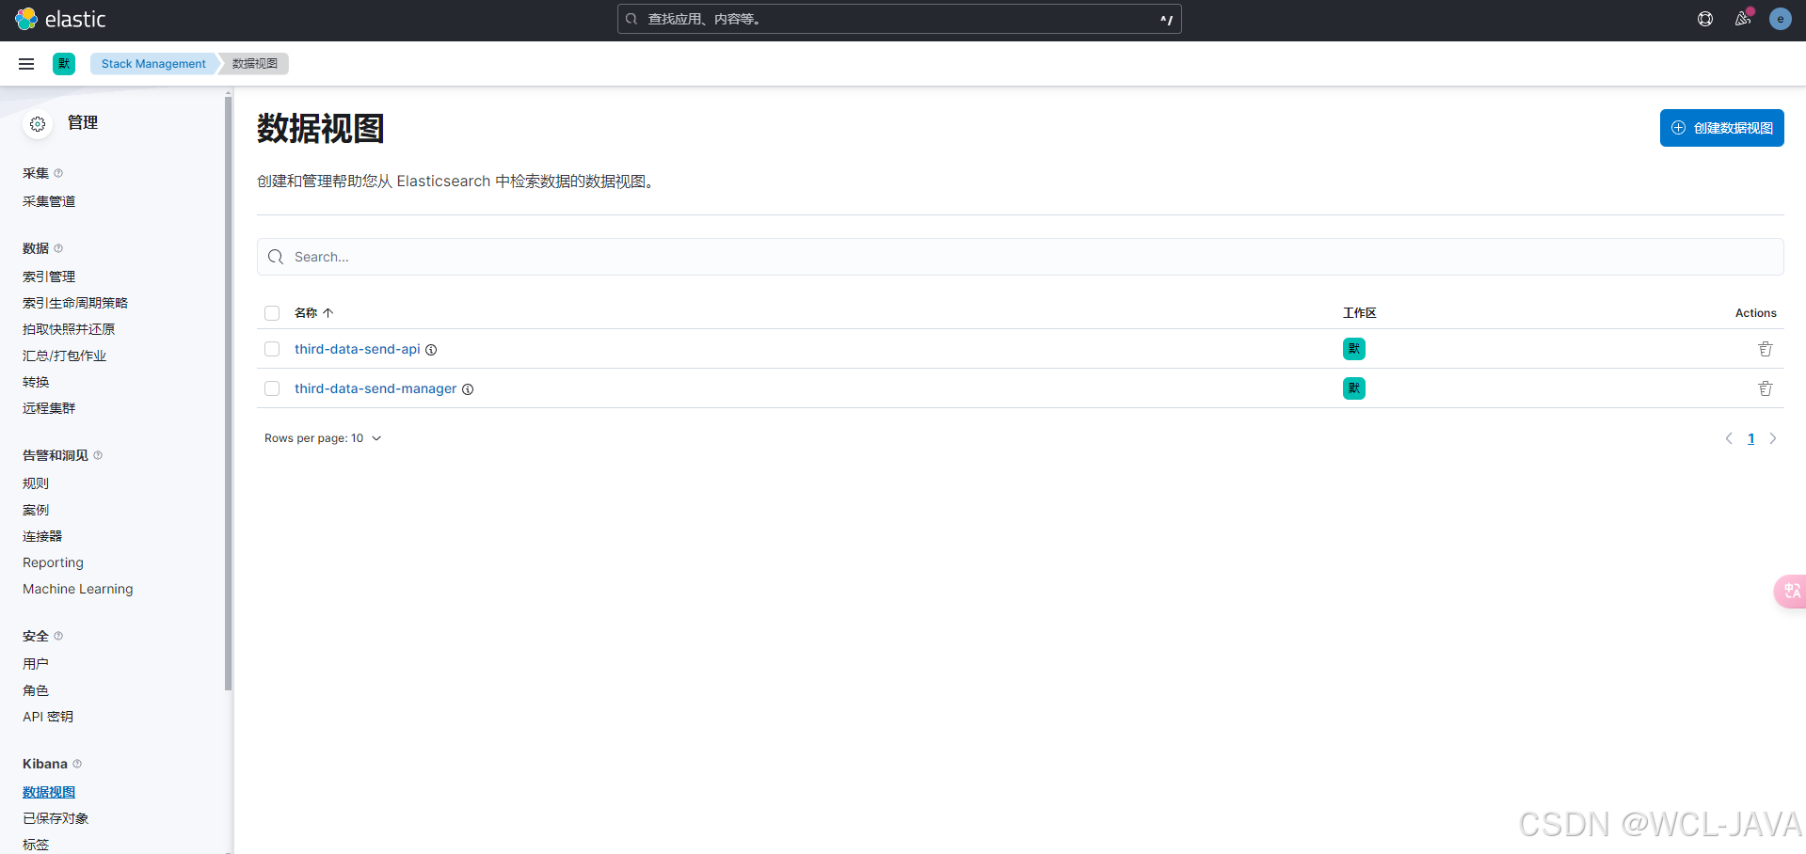The image size is (1806, 854).
Task: Focus the data views Search field
Action: [1020, 257]
